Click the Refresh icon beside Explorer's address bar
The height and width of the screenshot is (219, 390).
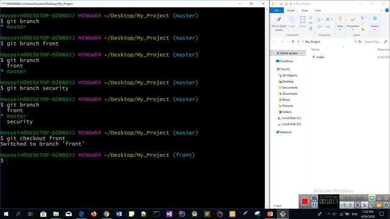[360, 42]
